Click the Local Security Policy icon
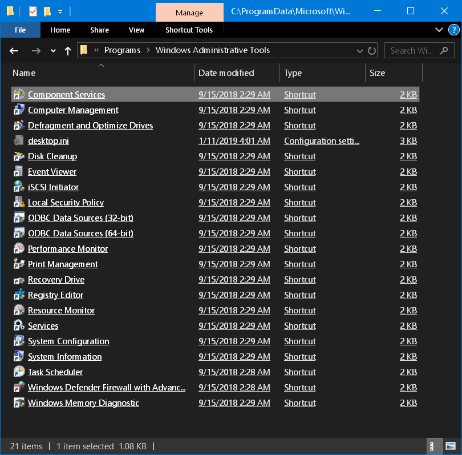 pos(19,202)
